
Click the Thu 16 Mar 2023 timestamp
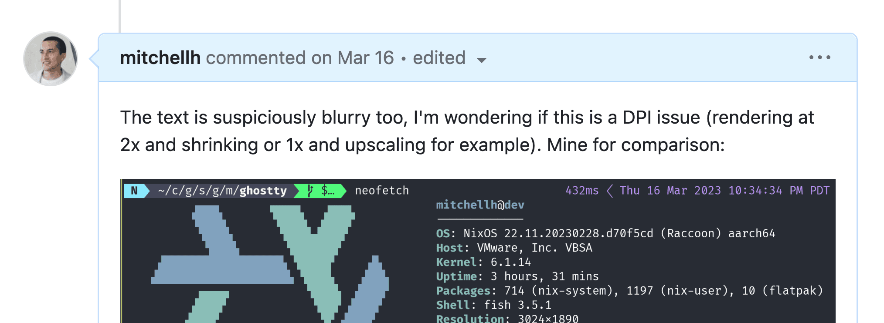(724, 191)
